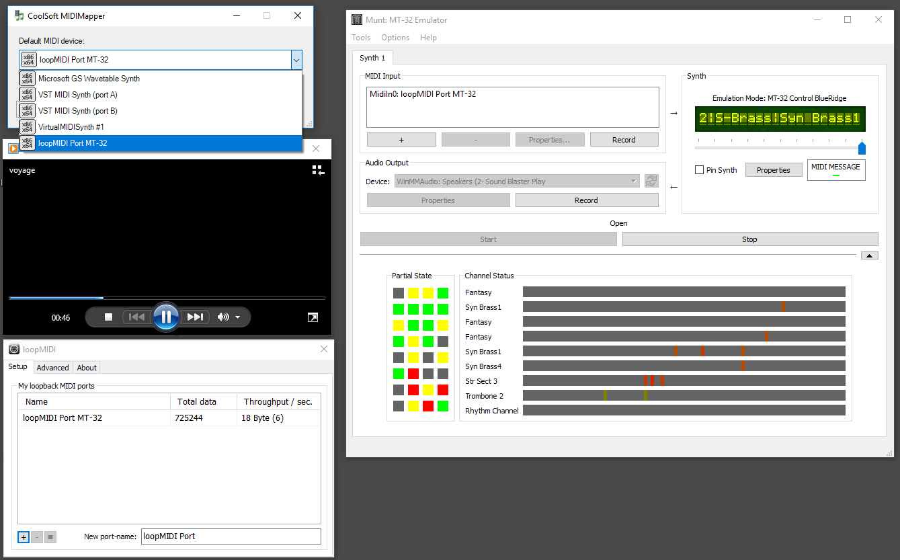Switch to the Advanced tab in loopMIDI
The image size is (900, 560).
[x=52, y=367]
